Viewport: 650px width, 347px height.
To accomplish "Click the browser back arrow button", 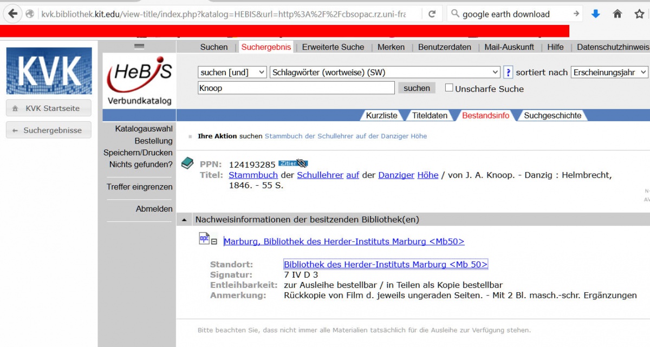I will [13, 14].
